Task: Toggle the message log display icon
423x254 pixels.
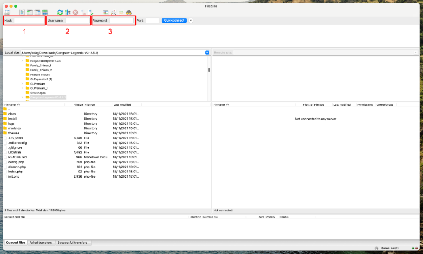Action: [x=22, y=12]
